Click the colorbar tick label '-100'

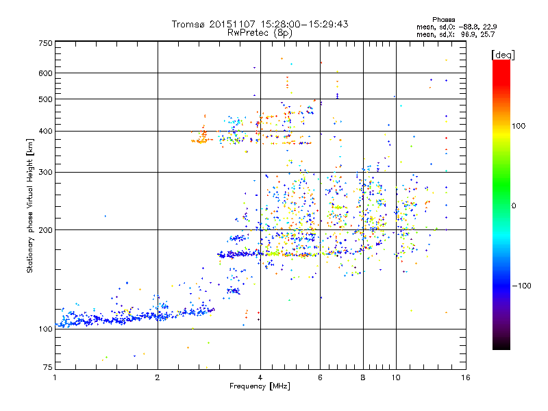(521, 286)
